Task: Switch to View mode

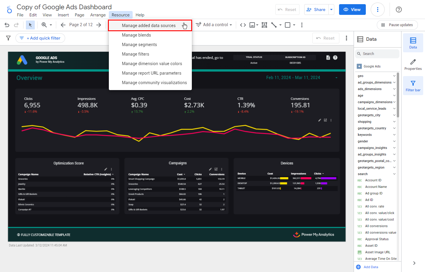Action: click(352, 10)
